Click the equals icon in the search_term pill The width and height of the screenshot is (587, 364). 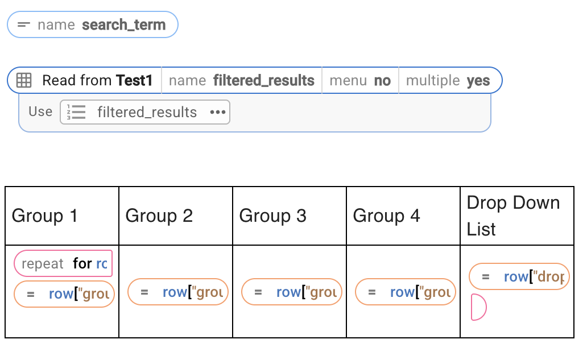click(x=23, y=25)
